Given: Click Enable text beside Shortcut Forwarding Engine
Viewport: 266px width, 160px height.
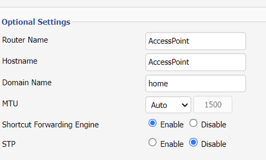Looking at the screenshot, I should tap(172, 125).
